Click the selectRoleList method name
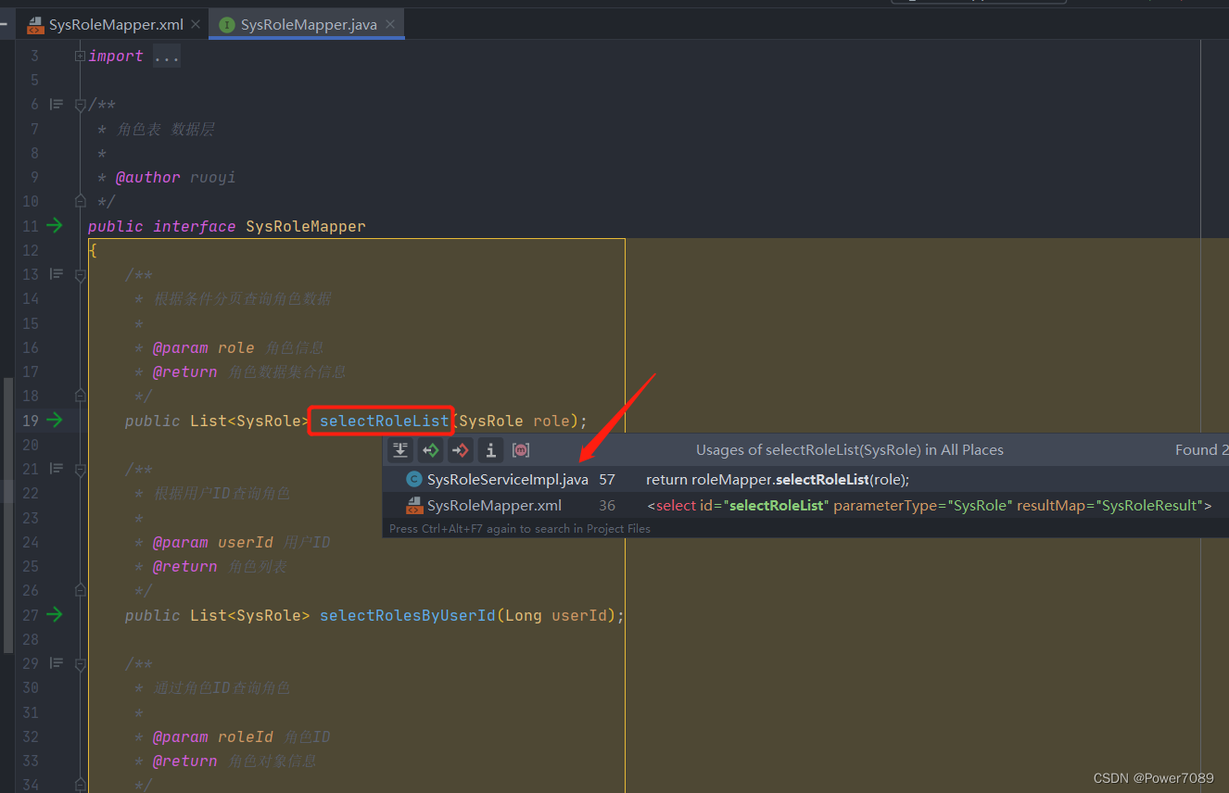This screenshot has width=1229, height=793. (x=384, y=421)
